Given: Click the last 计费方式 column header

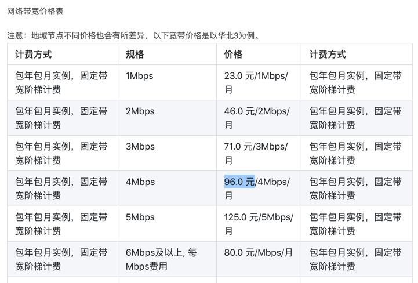Looking at the screenshot, I should [357, 54].
